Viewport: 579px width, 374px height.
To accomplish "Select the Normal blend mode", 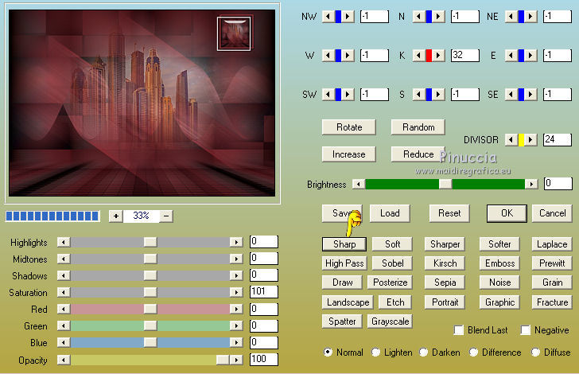I will click(328, 353).
